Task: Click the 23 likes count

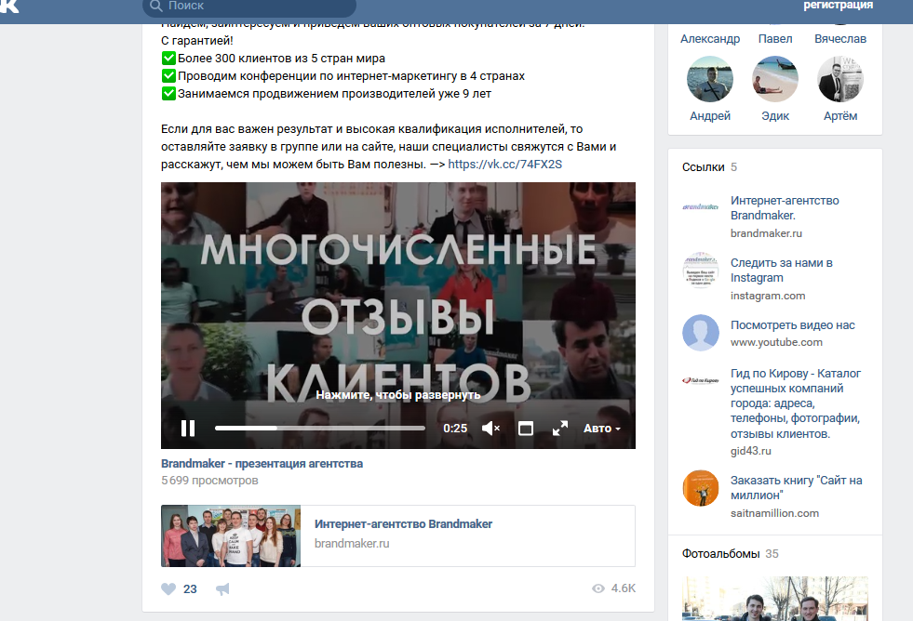Action: pos(190,589)
